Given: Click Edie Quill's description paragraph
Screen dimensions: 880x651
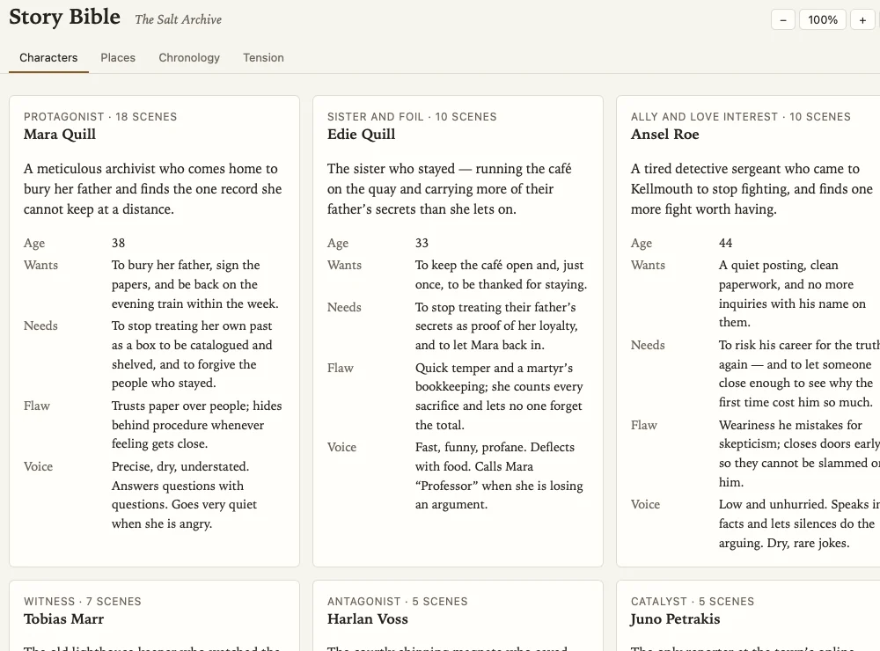Looking at the screenshot, I should point(450,189).
